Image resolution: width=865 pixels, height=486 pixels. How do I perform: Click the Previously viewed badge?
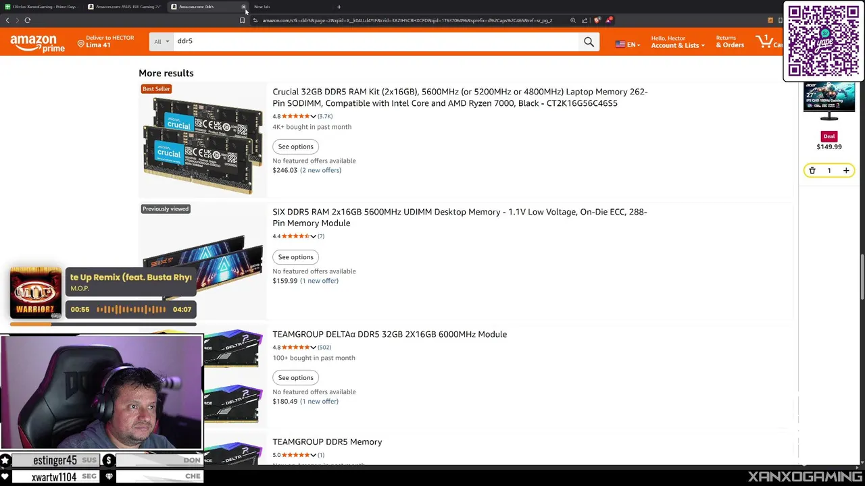pos(166,209)
